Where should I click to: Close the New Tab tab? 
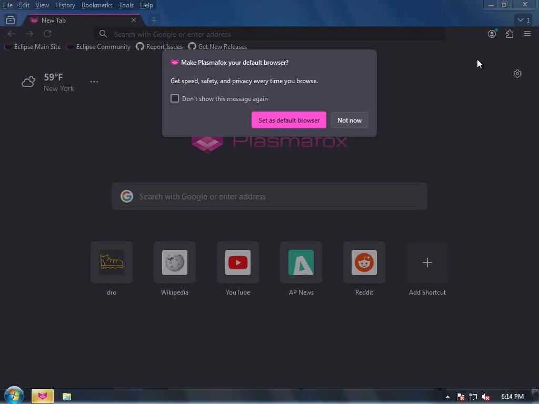(x=134, y=21)
